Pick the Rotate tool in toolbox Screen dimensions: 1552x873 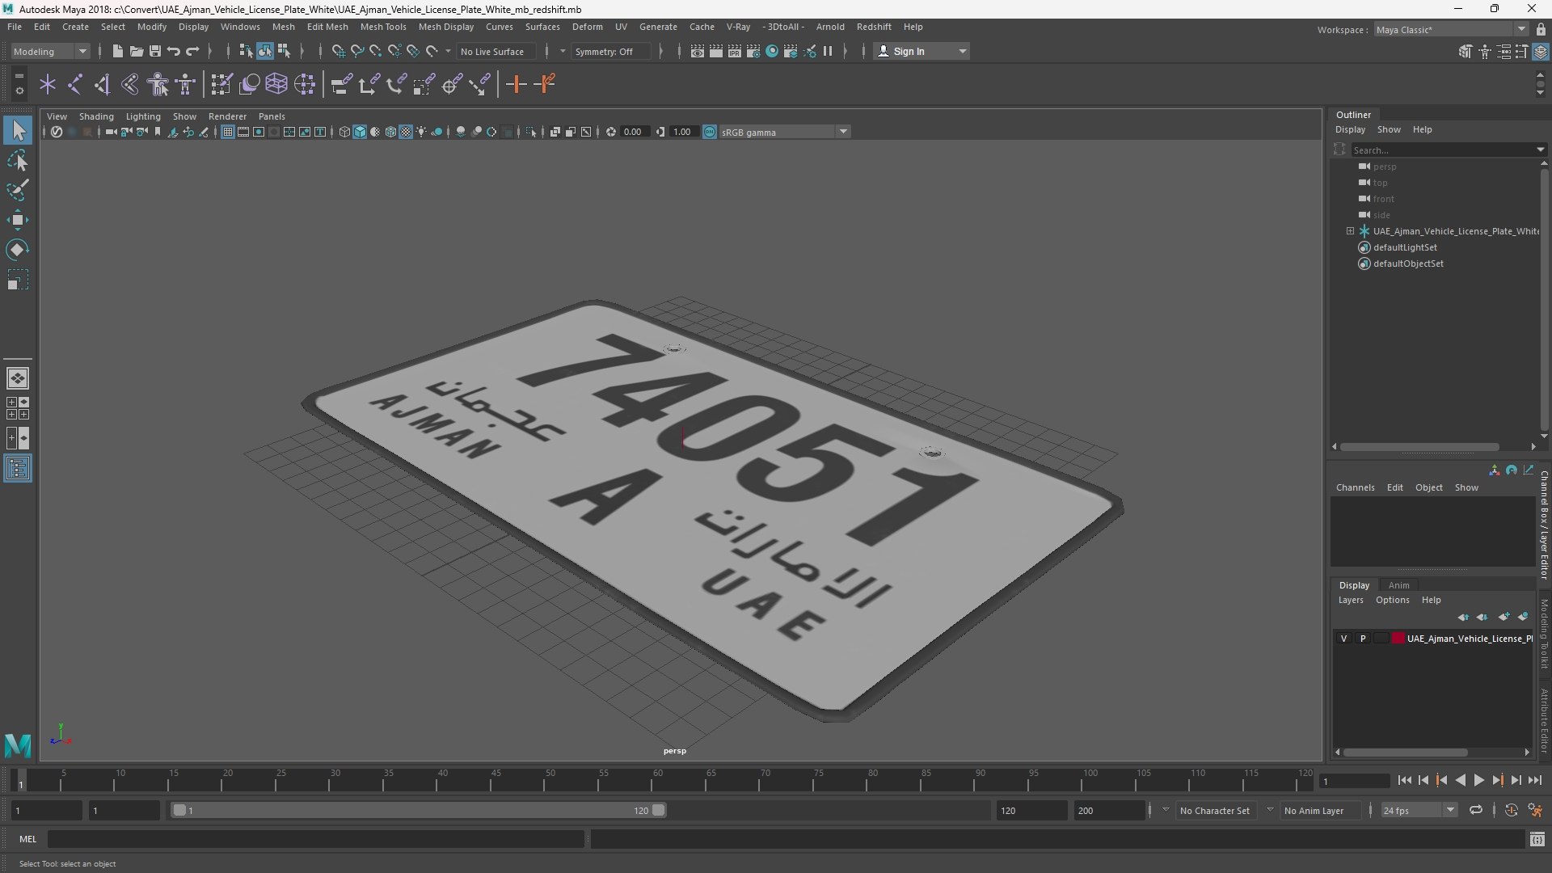18,250
